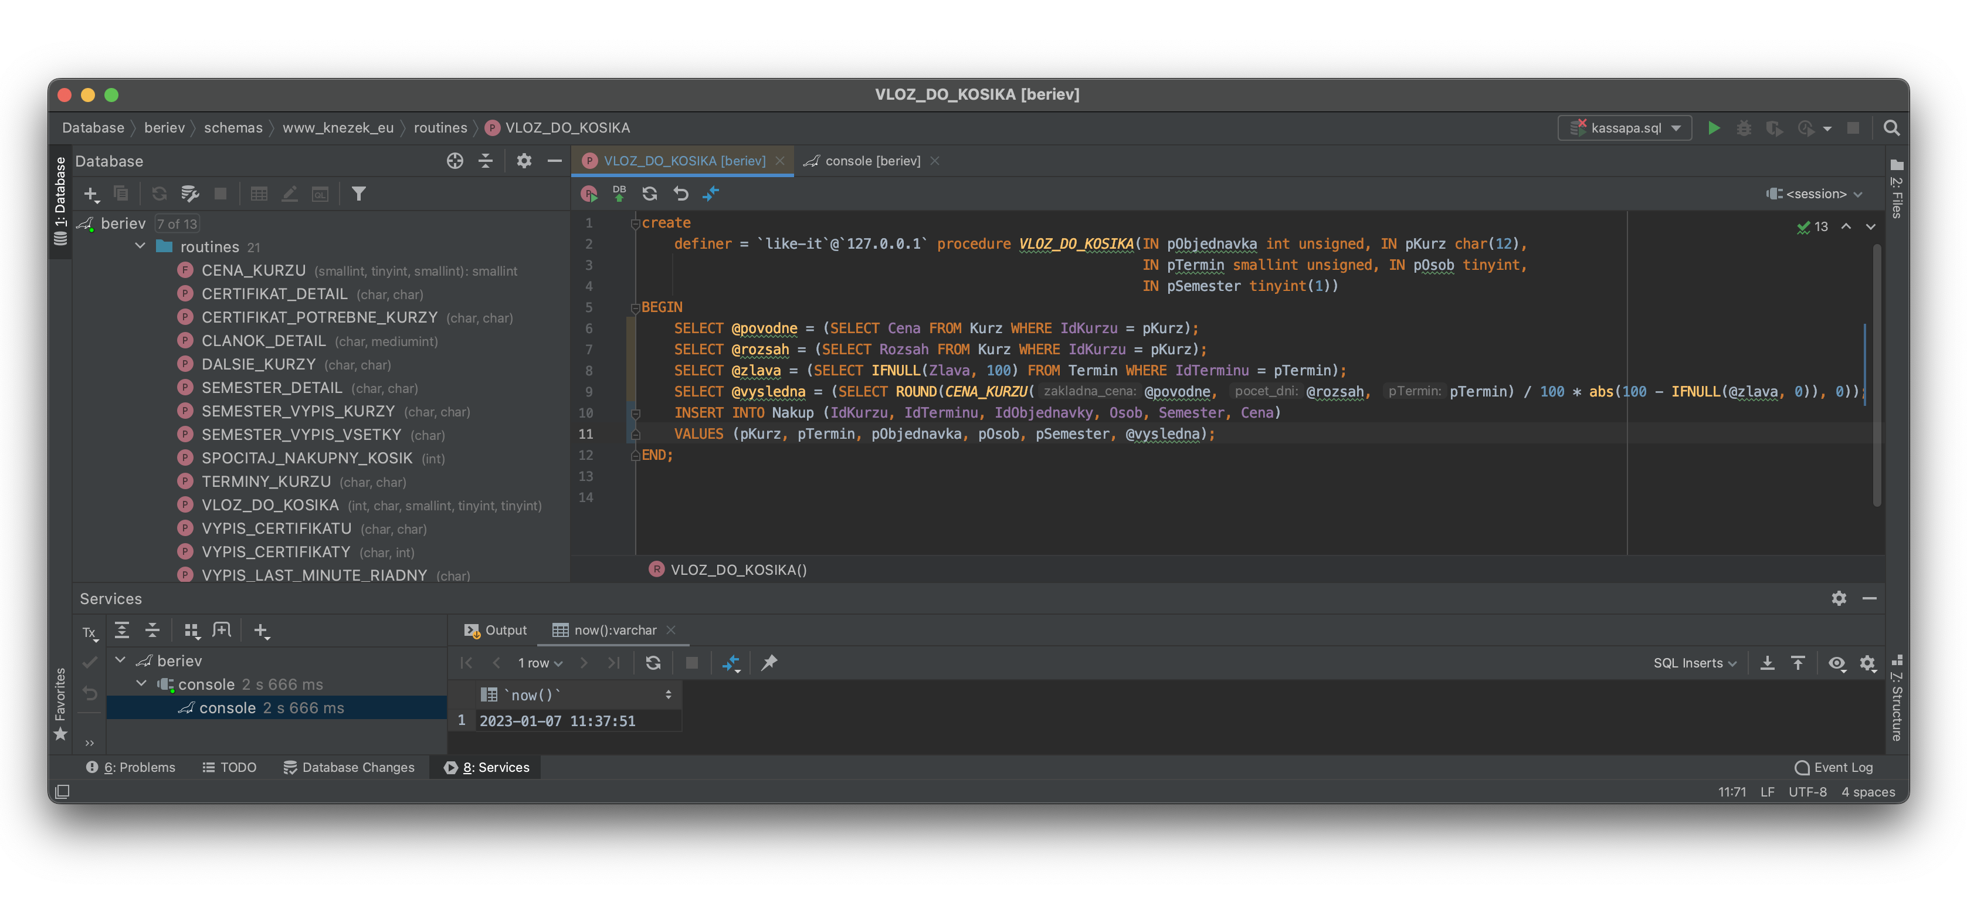Image resolution: width=1967 pixels, height=915 pixels.
Task: Pin the now():varchar result tab
Action: (769, 663)
